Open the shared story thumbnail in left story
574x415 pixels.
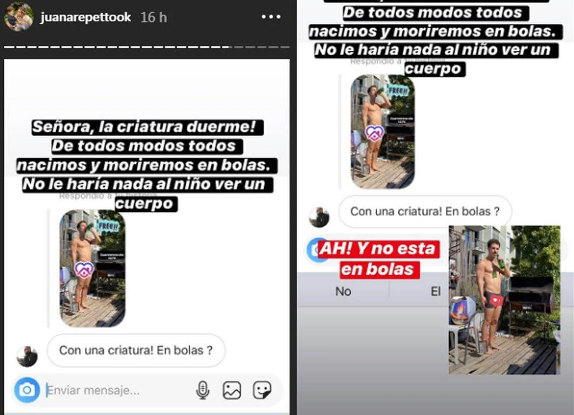[92, 268]
